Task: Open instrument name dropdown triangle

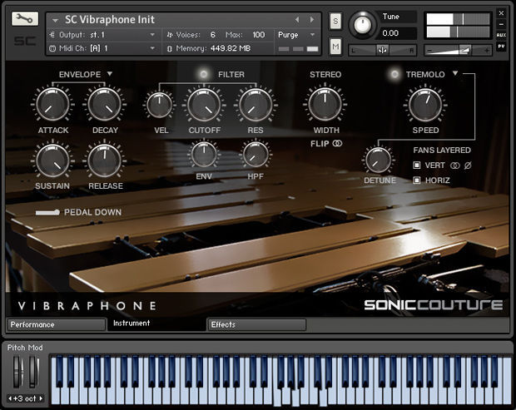Action: 55,21
